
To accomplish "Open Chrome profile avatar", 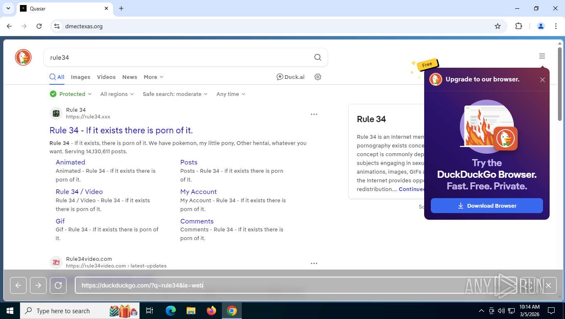I will pos(541,26).
